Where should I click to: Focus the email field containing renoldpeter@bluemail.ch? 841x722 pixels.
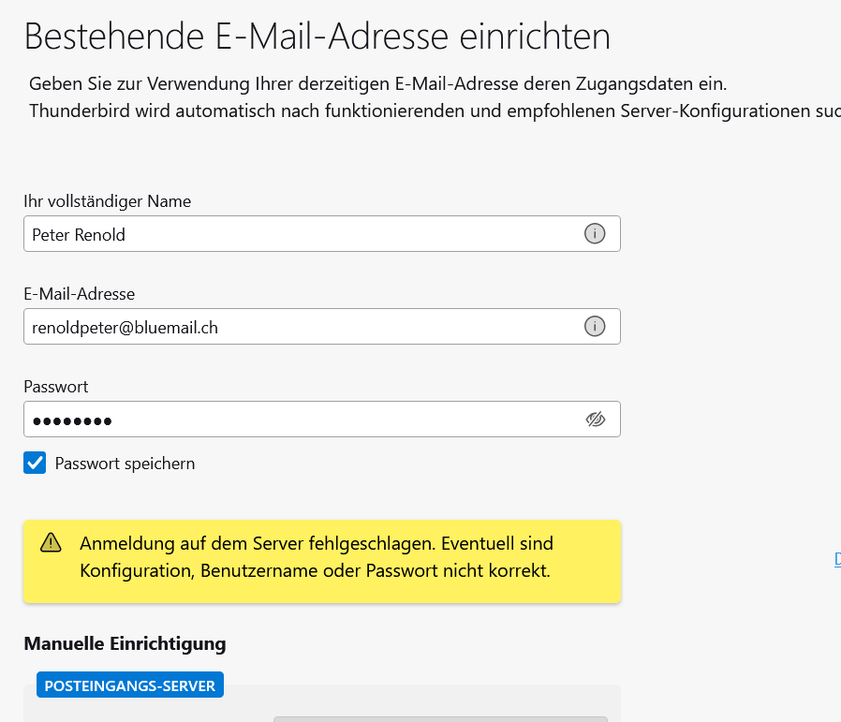coord(300,327)
